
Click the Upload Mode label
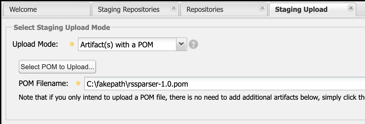coord(35,44)
